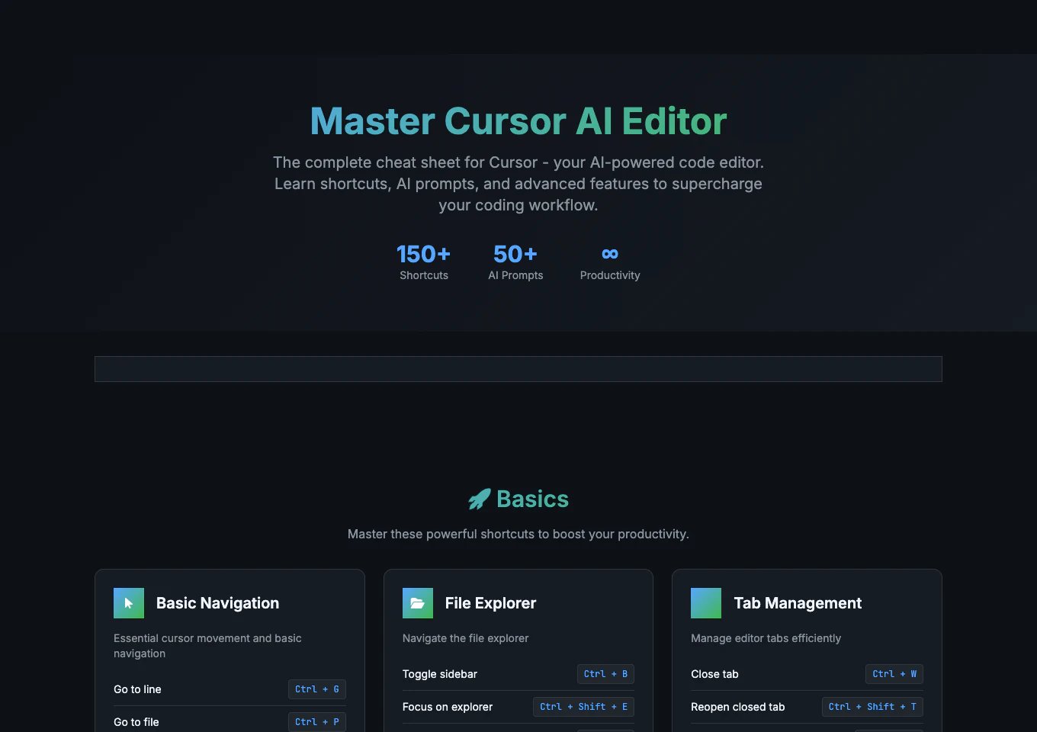1037x732 pixels.
Task: Click the 'Toggle sidebar' row label
Action: (440, 674)
